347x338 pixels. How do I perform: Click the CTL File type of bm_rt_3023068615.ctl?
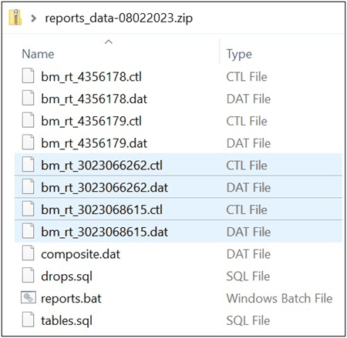(x=247, y=209)
